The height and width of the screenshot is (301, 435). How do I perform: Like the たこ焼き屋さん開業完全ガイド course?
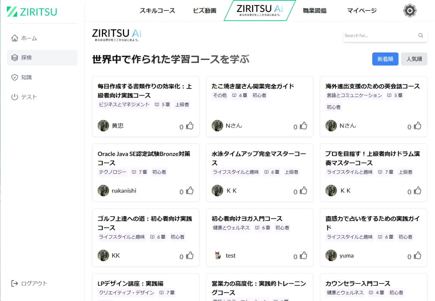[x=303, y=126]
